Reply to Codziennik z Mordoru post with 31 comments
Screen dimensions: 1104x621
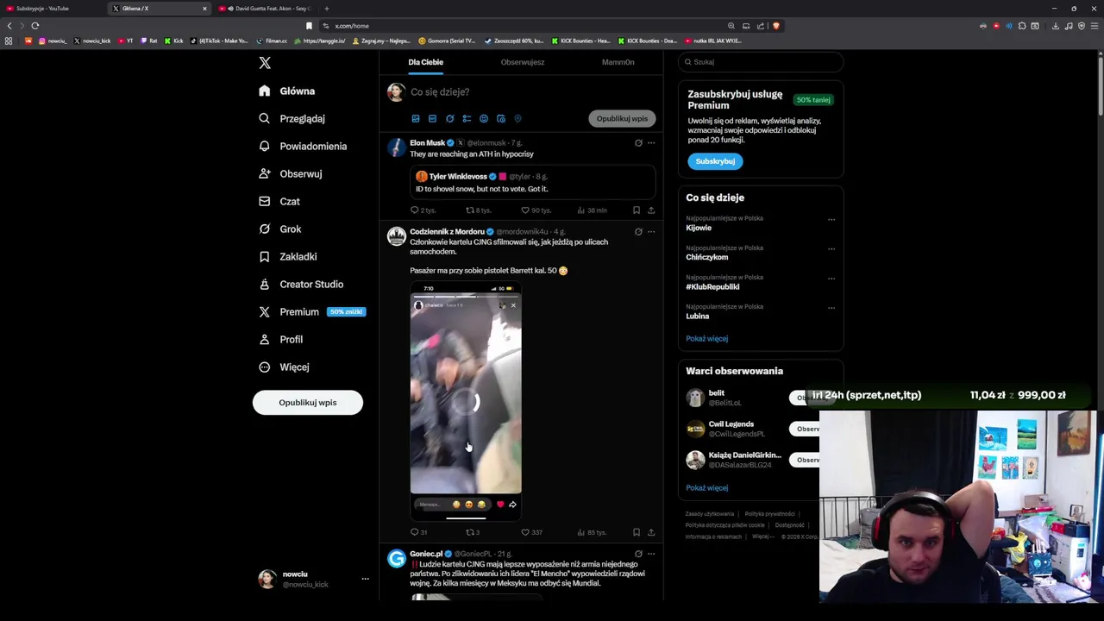click(x=419, y=532)
